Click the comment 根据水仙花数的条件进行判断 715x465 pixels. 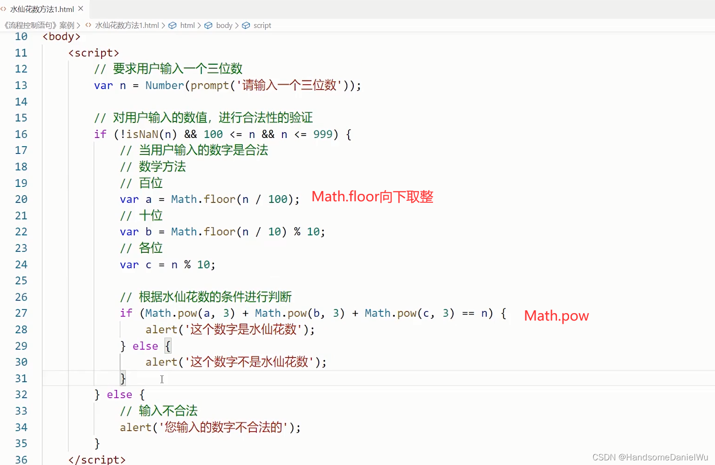click(206, 297)
